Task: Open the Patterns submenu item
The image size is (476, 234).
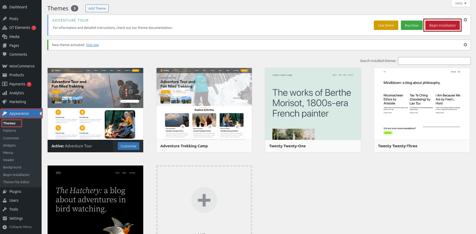Action: point(10,131)
